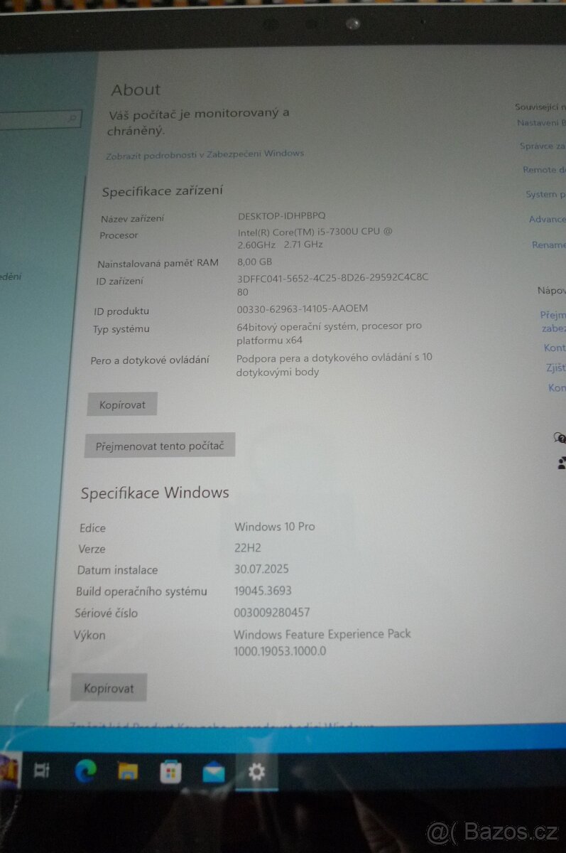Click the Procesor label
Screen dimensions: 566x853
tap(119, 236)
